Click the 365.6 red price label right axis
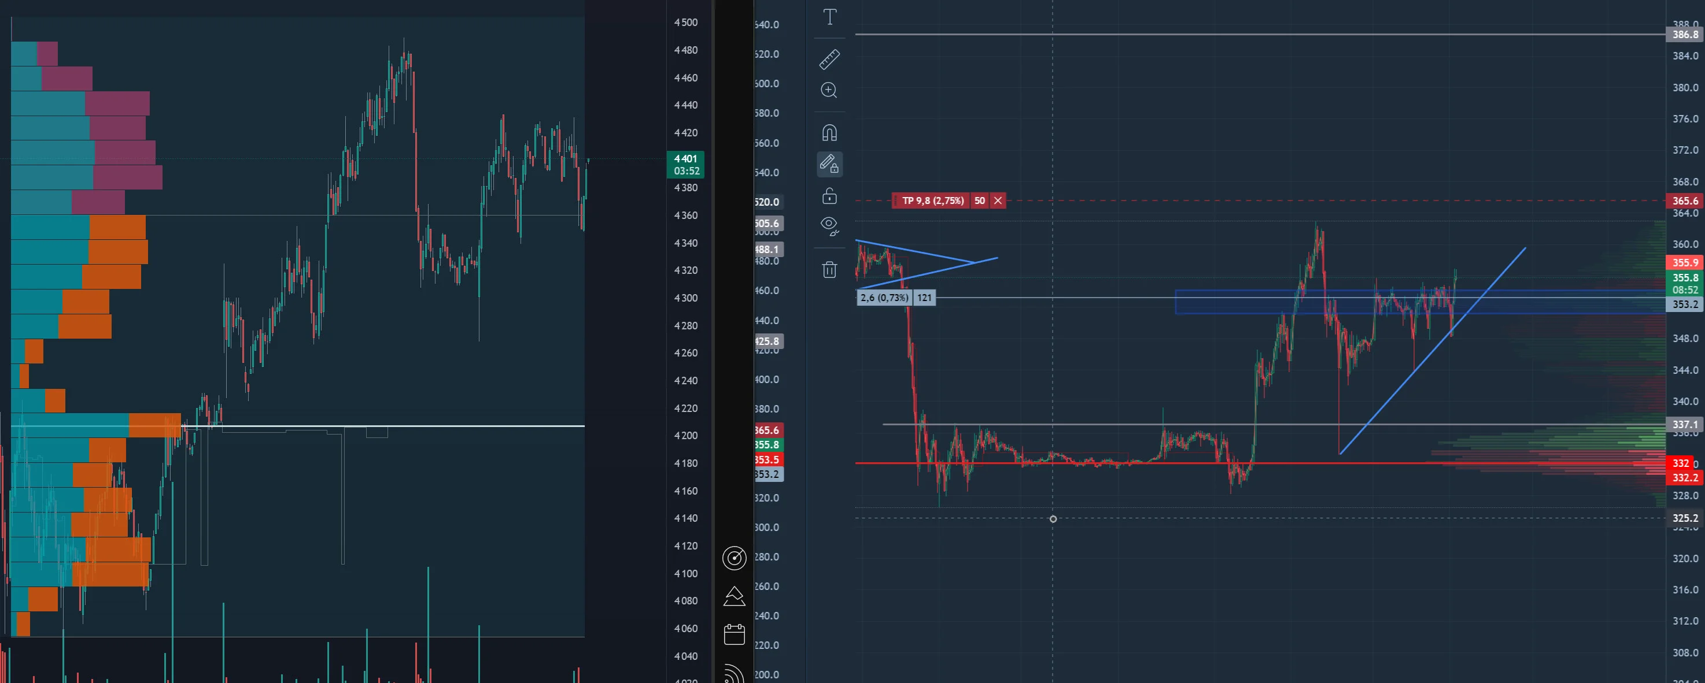1705x683 pixels. (x=1685, y=201)
